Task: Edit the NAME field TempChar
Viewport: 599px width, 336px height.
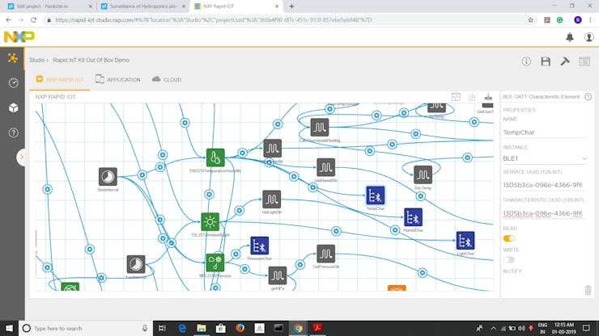Action: tap(545, 132)
